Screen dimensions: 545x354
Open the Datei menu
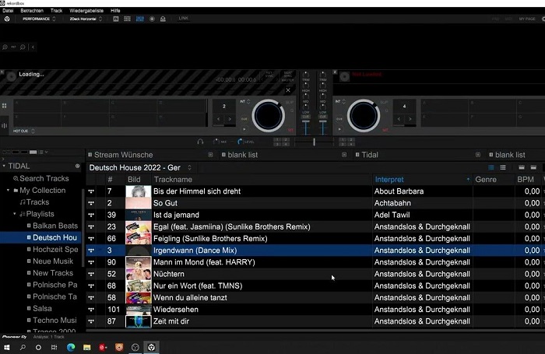pyautogui.click(x=8, y=10)
